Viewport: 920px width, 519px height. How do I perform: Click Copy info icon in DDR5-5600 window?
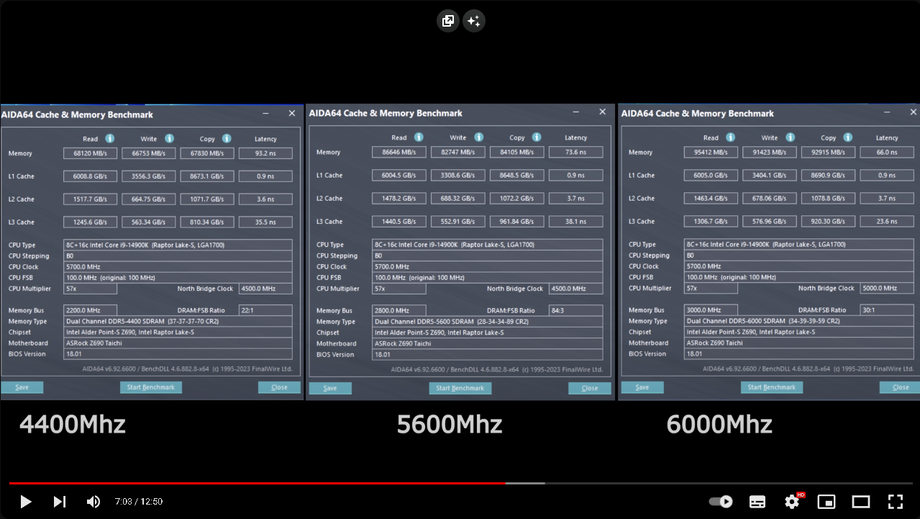pos(537,137)
